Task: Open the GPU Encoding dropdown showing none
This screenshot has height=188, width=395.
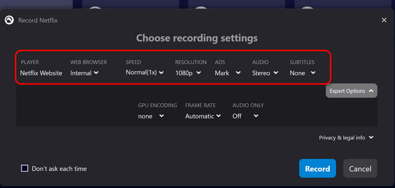Action: tap(151, 116)
